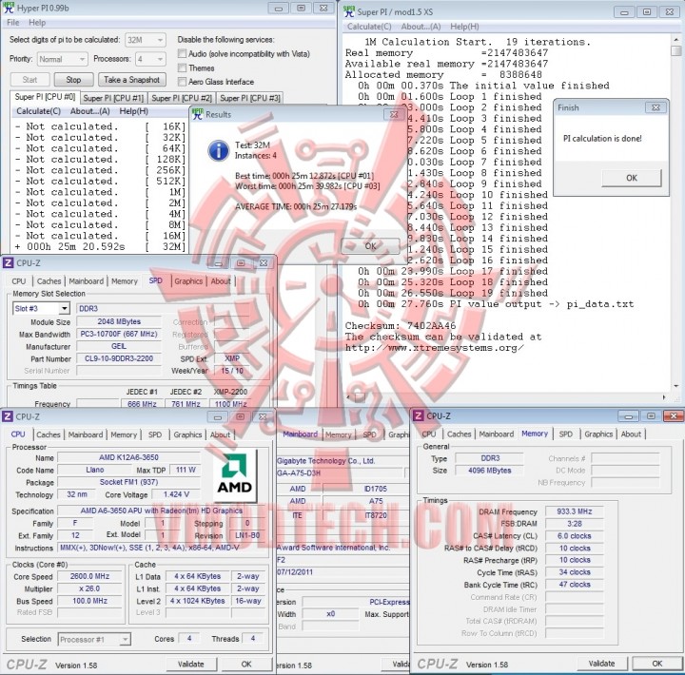The height and width of the screenshot is (675, 685).
Task: Open Hyper PI File menu
Action: [13, 22]
